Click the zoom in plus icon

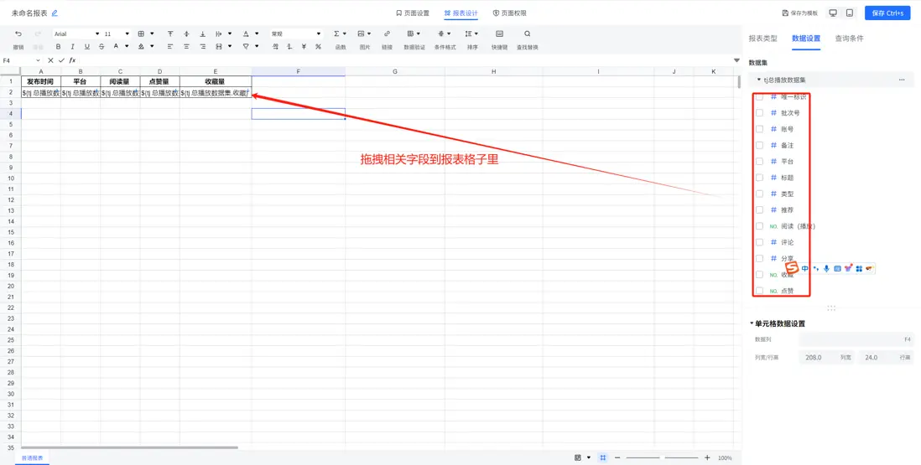(707, 457)
